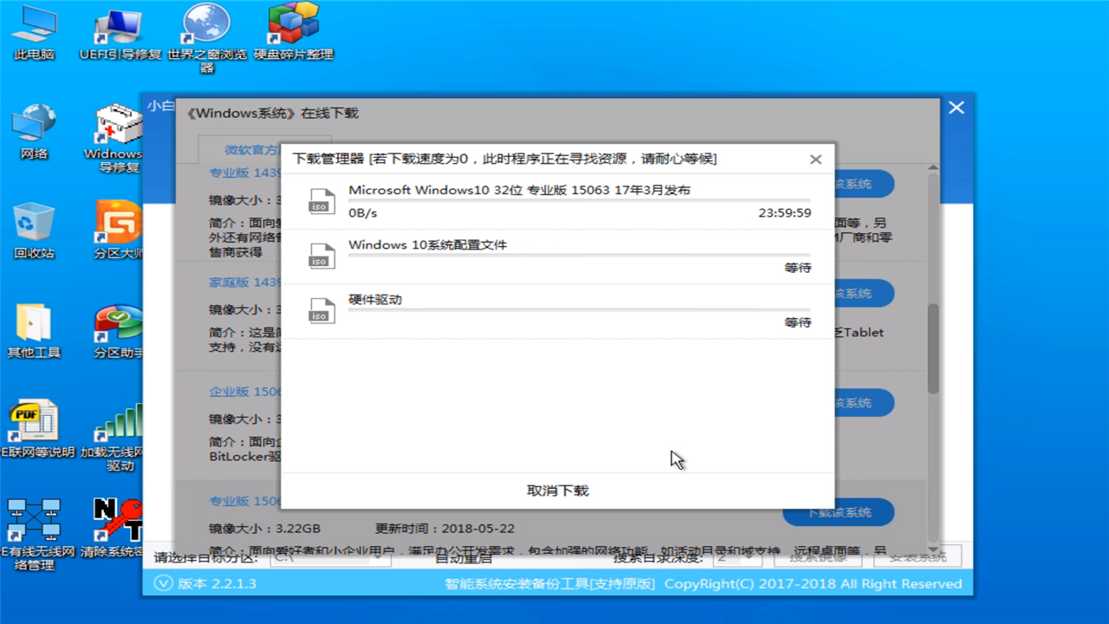The width and height of the screenshot is (1109, 624).
Task: Select the 专业版 1439 heading in the list
Action: point(246,172)
